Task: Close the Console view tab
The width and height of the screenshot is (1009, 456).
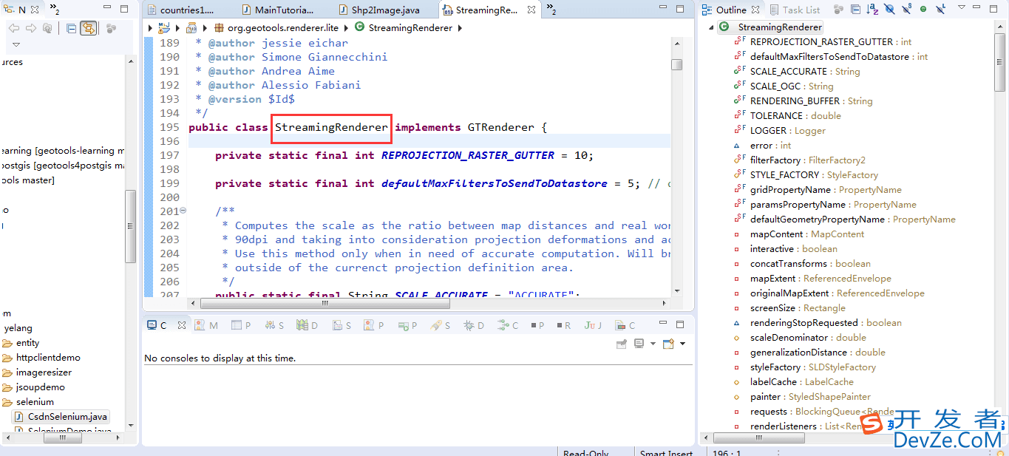Action: 181,325
